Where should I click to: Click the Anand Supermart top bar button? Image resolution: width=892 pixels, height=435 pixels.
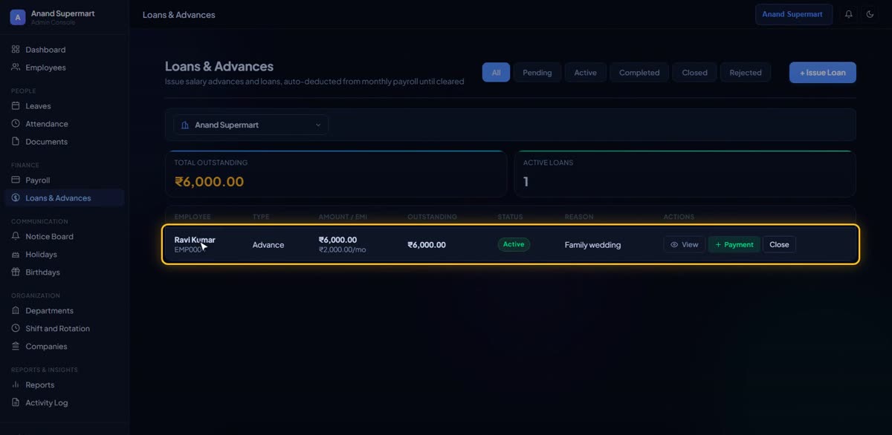[x=794, y=14]
